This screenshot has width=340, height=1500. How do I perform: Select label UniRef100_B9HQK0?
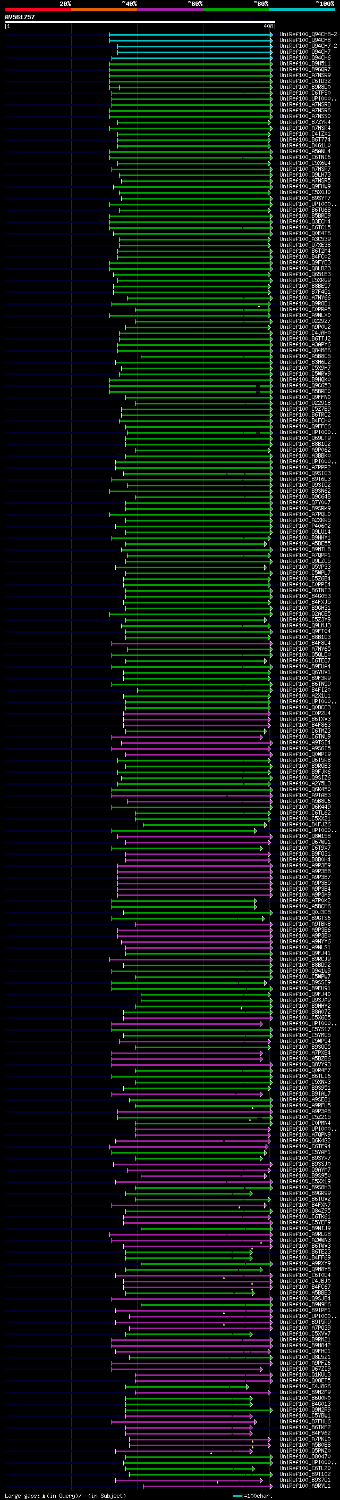click(305, 380)
